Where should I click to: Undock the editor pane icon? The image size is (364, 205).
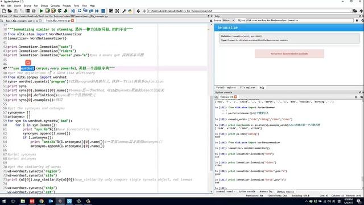(x=209, y=17)
